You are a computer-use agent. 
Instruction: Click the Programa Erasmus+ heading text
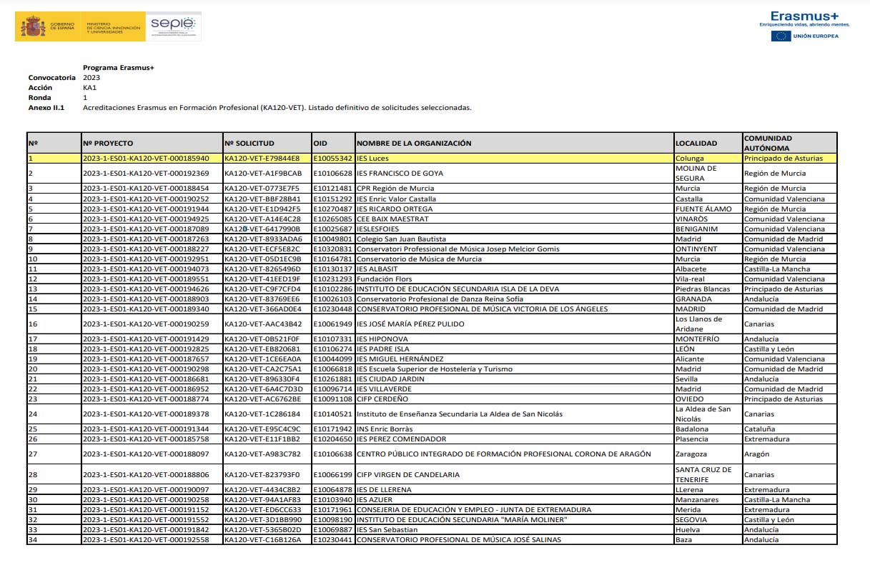pos(119,67)
